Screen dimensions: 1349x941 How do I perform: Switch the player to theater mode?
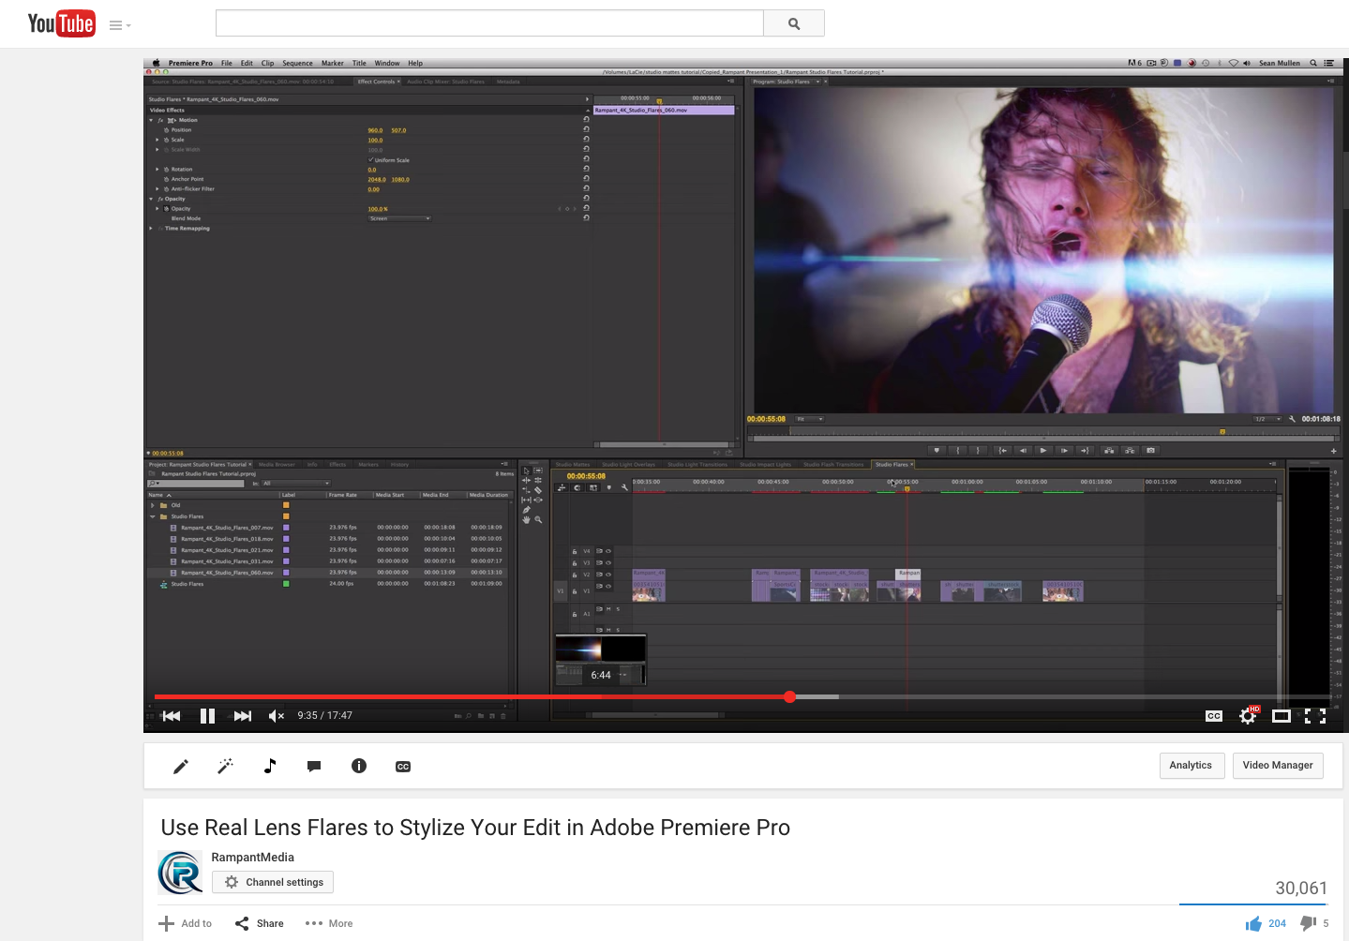point(1282,716)
